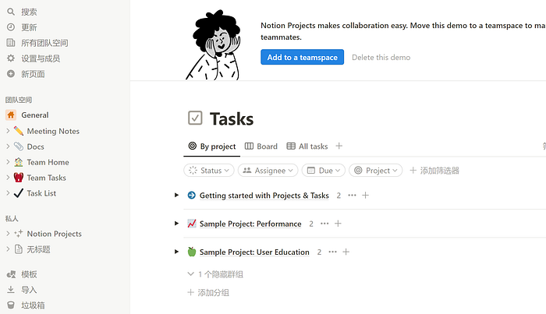Click the Team Tasks red icon
Viewport: 546px width, 314px height.
tap(19, 178)
